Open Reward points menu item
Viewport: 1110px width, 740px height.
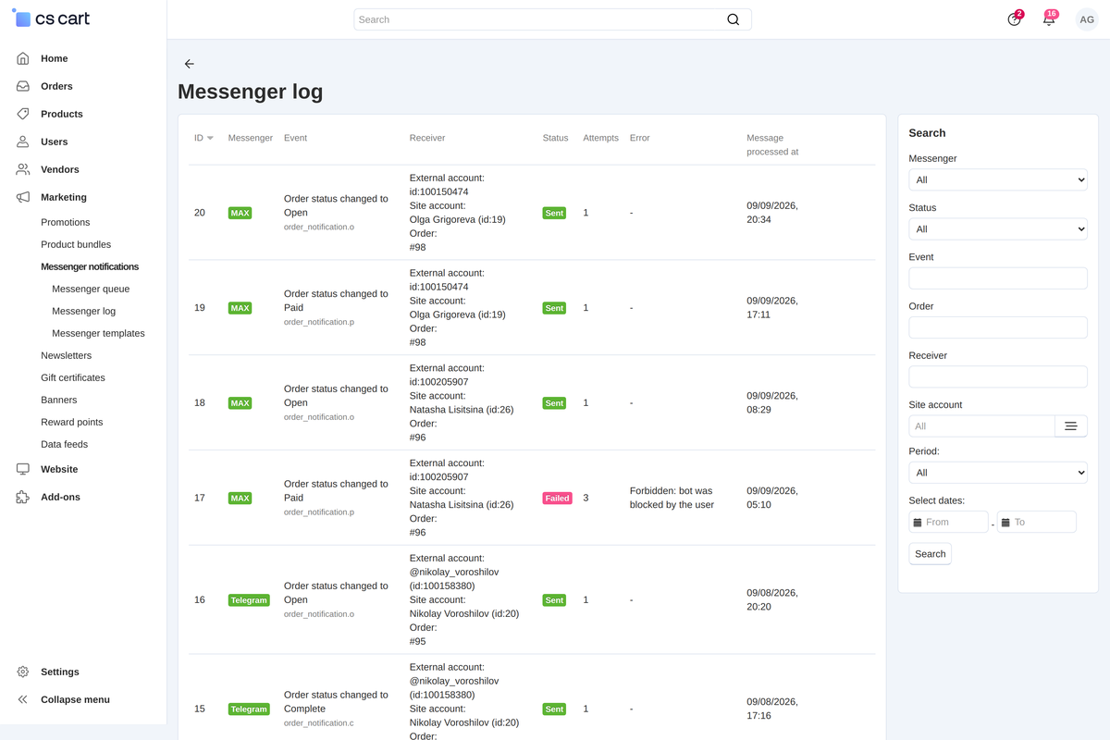coord(72,422)
